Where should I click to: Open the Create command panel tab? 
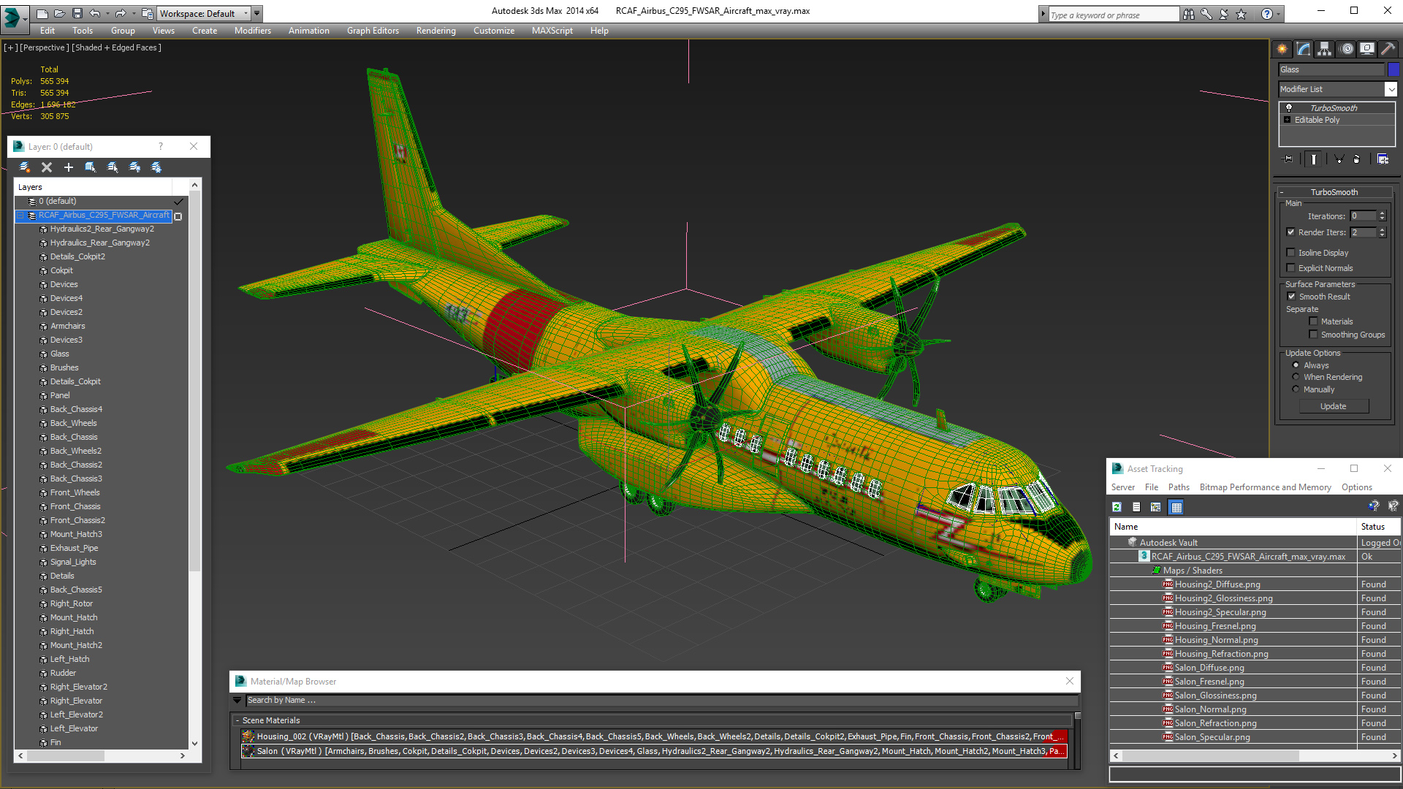(1282, 49)
